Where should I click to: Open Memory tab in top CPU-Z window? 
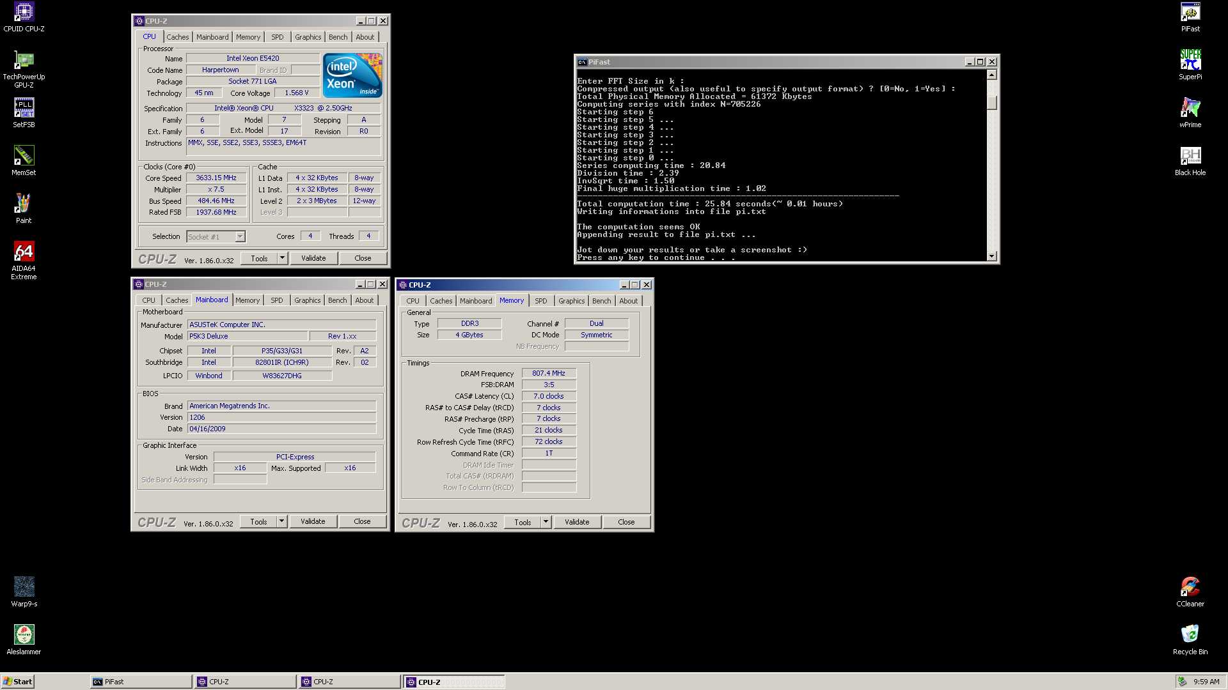(248, 37)
